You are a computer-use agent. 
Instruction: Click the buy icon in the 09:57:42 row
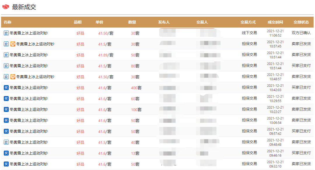6,131
